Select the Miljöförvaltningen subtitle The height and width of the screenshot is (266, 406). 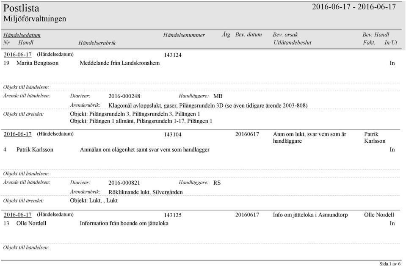(35, 19)
